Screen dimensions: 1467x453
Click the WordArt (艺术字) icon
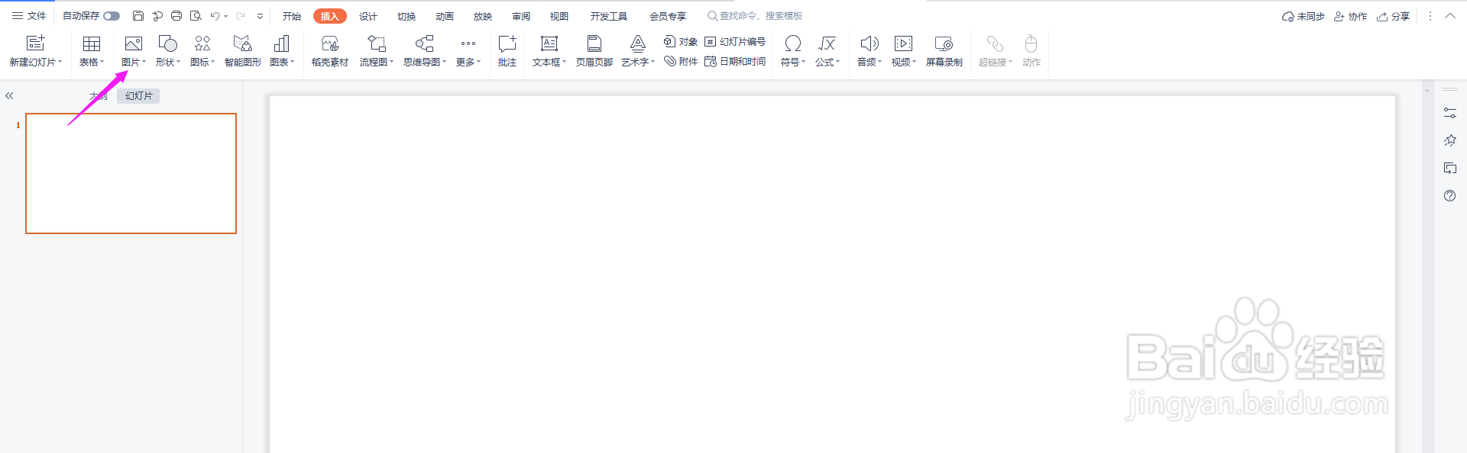[x=638, y=43]
